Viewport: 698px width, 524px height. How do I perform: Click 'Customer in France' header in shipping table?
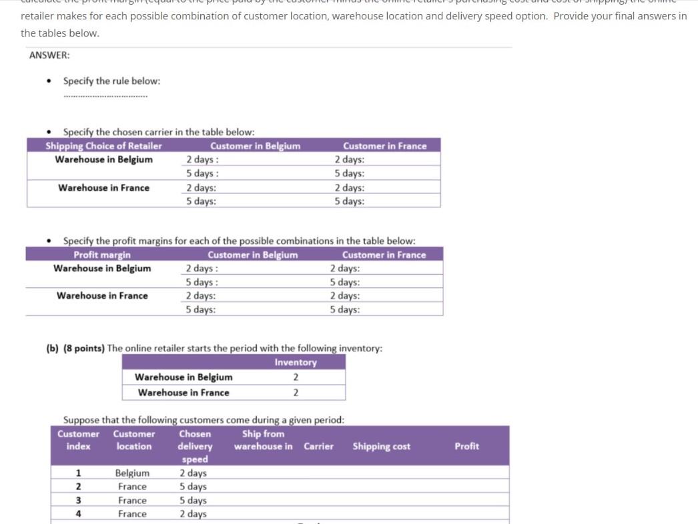pos(384,146)
